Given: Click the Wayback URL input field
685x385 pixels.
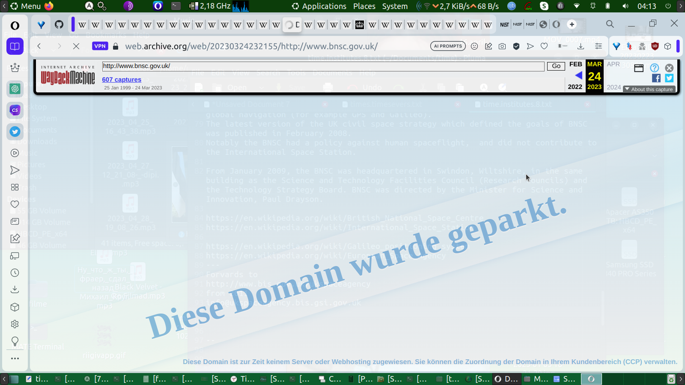Looking at the screenshot, I should coord(323,66).
